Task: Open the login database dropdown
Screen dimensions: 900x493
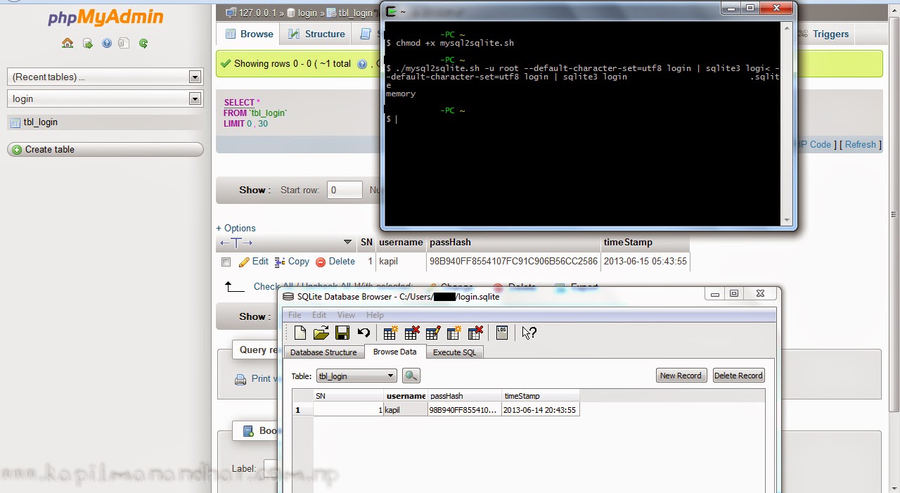Action: 105,98
